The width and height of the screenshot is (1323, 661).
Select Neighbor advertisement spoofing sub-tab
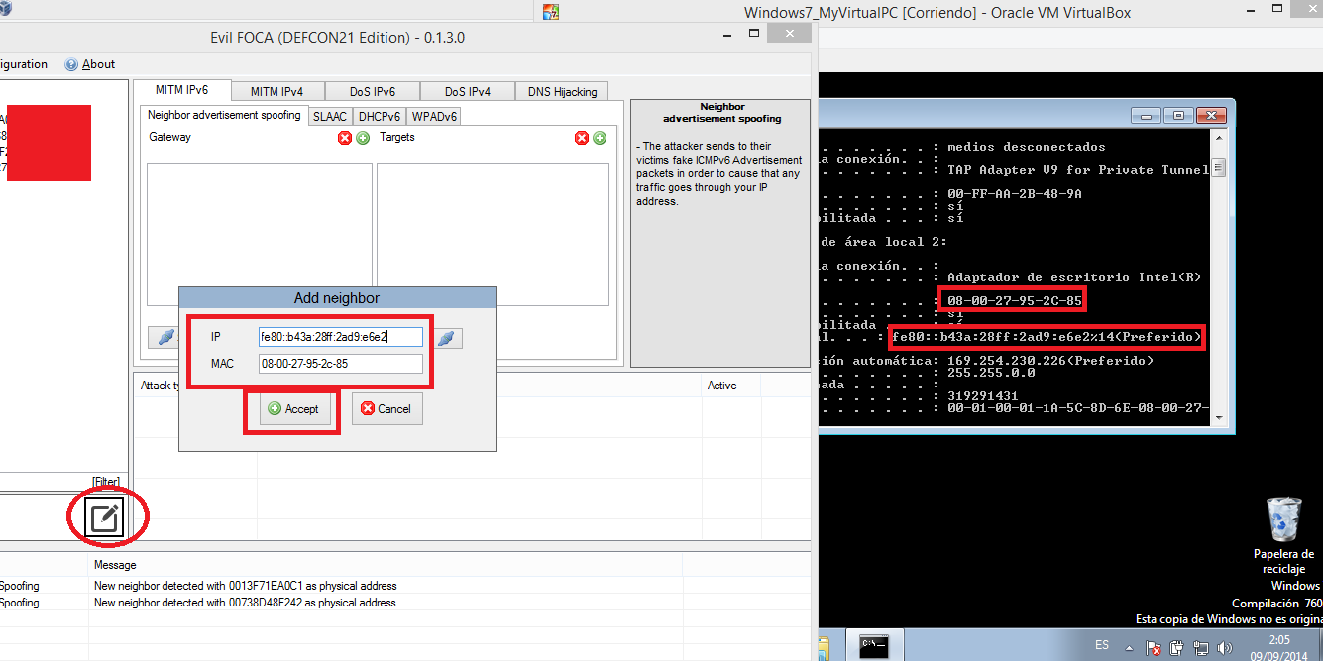pyautogui.click(x=224, y=115)
